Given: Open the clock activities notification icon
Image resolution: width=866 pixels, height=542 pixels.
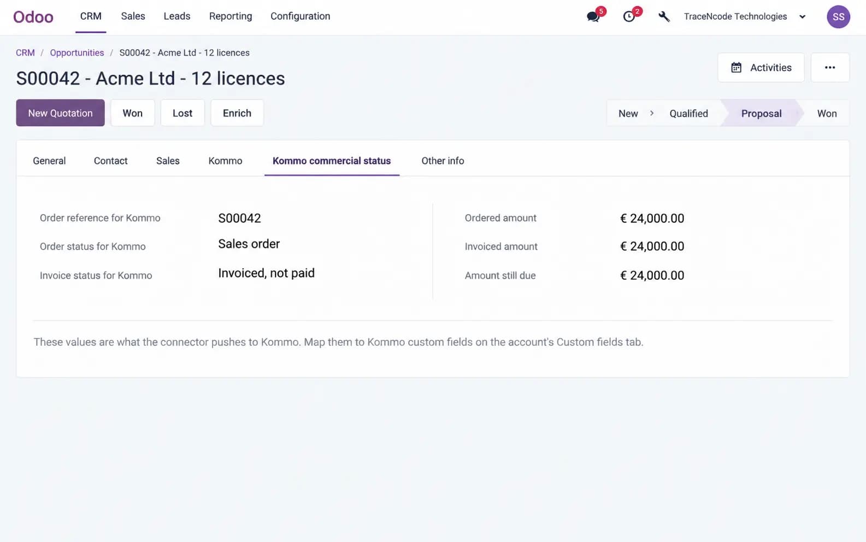Looking at the screenshot, I should pyautogui.click(x=629, y=17).
